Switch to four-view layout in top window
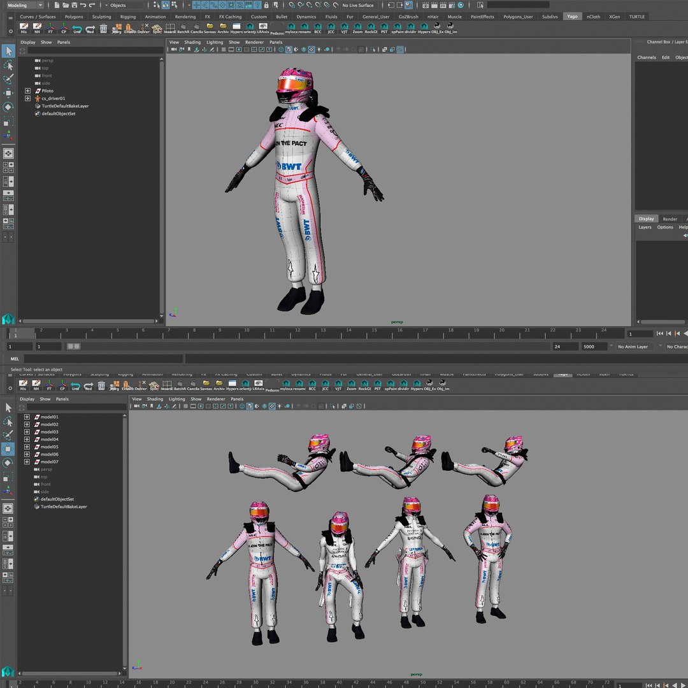688x688 pixels. (8, 167)
